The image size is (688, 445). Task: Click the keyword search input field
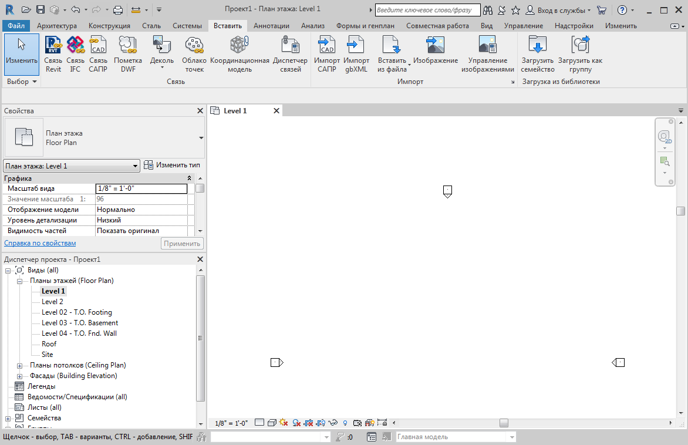coord(427,10)
